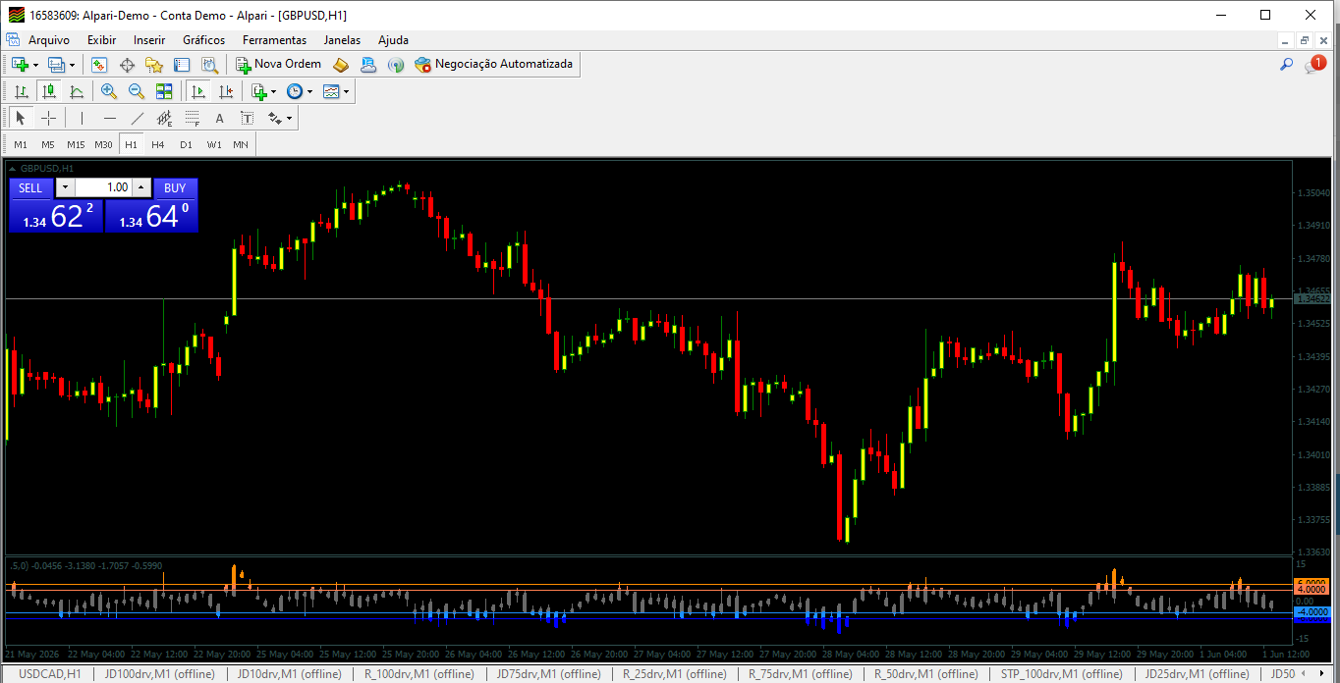Image resolution: width=1340 pixels, height=683 pixels.
Task: Open the Exibir menu
Action: (101, 40)
